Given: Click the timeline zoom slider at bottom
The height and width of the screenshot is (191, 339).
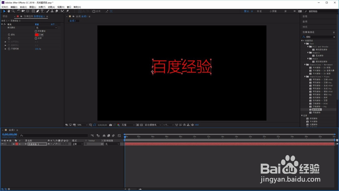Looking at the screenshot, I should 133,189.
